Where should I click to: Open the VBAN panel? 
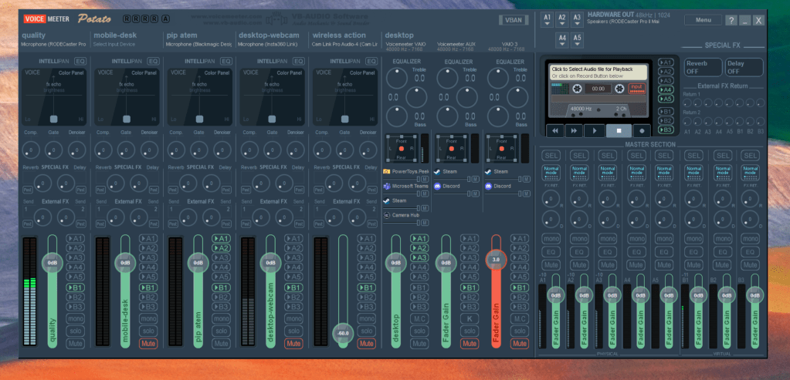pyautogui.click(x=514, y=20)
